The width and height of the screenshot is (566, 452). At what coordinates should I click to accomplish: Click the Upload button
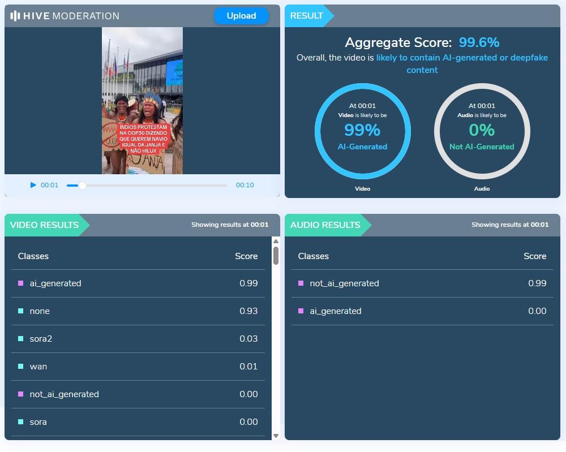coord(241,16)
